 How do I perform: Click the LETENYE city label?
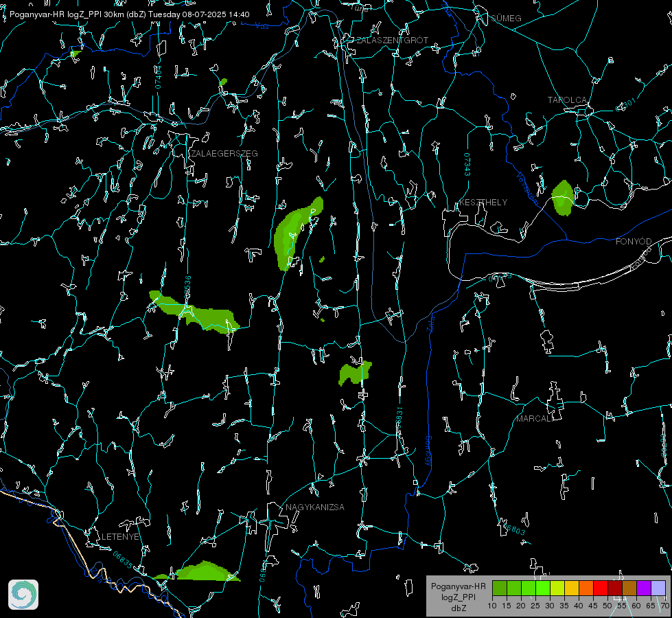click(x=120, y=537)
